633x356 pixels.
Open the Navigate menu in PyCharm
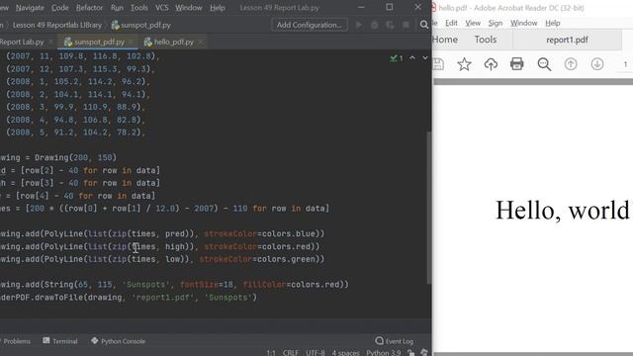[x=30, y=8]
